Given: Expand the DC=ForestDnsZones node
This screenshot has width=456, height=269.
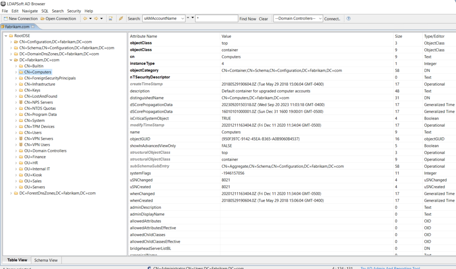Looking at the screenshot, I should [x=11, y=193].
